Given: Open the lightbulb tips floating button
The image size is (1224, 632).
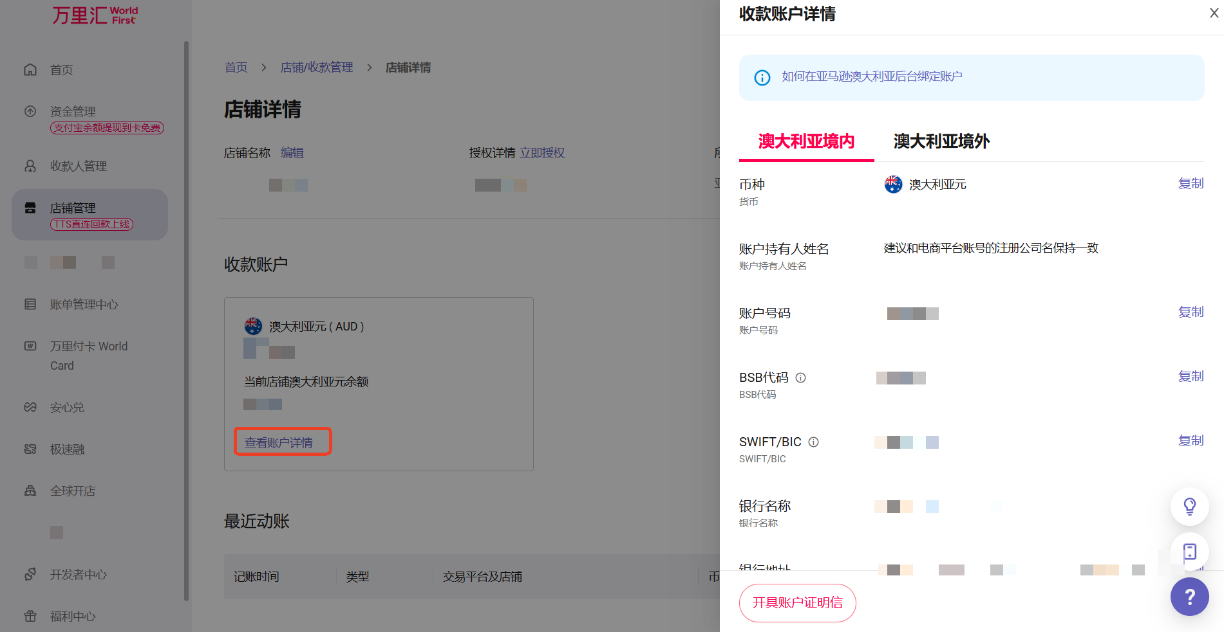Looking at the screenshot, I should pyautogui.click(x=1189, y=507).
